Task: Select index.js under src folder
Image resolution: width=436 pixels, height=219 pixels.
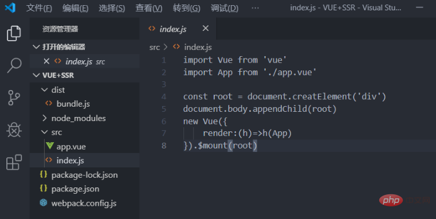Action: coord(70,161)
